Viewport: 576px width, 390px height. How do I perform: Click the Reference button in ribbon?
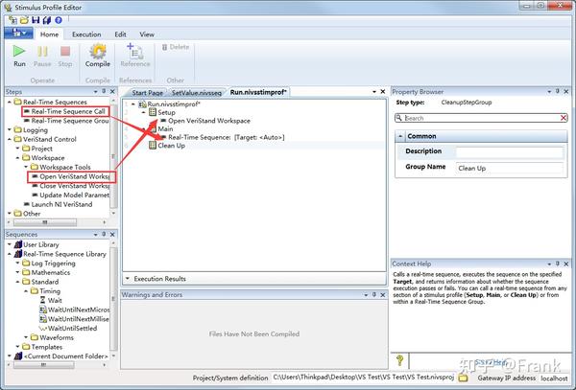tap(135, 56)
